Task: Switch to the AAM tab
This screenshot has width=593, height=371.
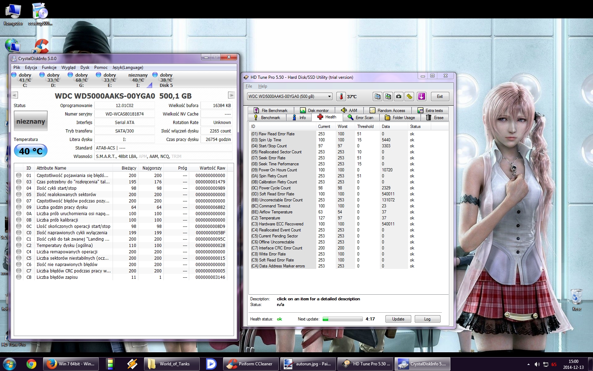Action: pyautogui.click(x=349, y=111)
